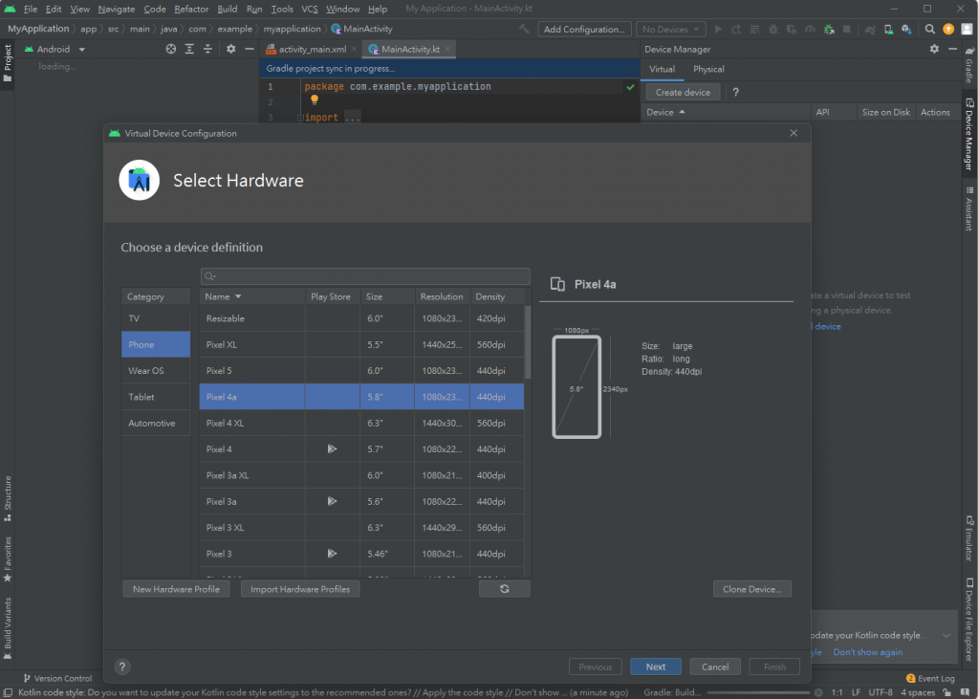Open the Tools menu
The image size is (979, 699).
282,9
